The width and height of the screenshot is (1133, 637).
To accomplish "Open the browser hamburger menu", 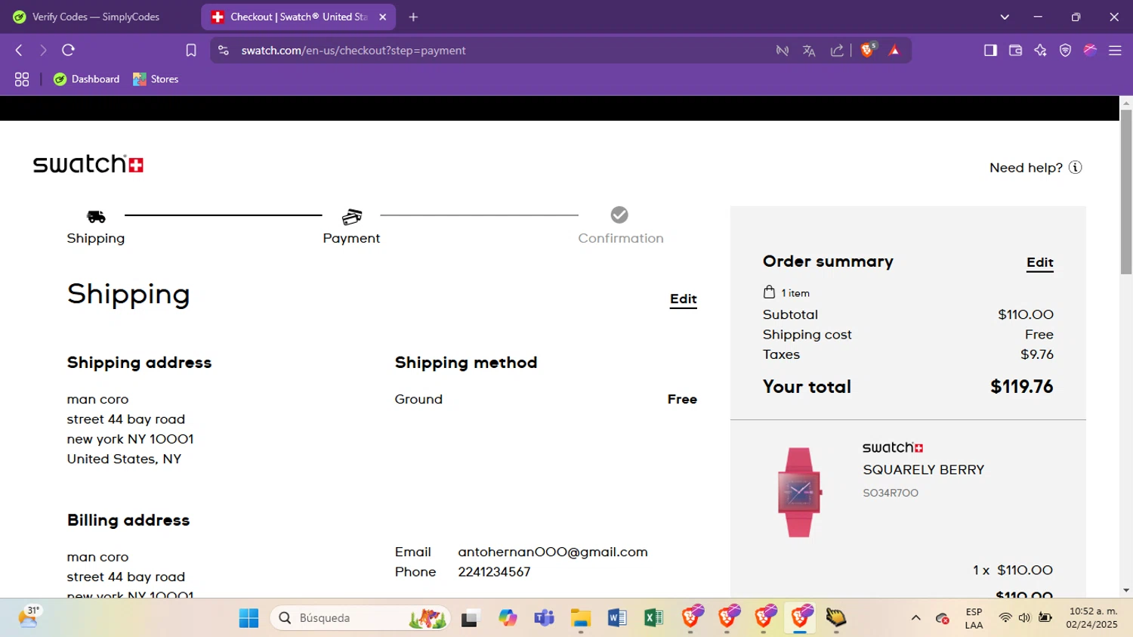I will point(1115,51).
